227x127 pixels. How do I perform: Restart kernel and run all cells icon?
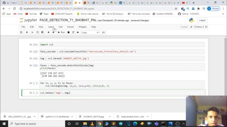(78, 32)
